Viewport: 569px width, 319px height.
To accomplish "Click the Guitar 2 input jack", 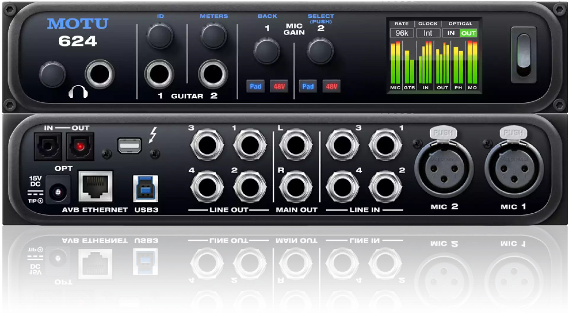I will 213,74.
